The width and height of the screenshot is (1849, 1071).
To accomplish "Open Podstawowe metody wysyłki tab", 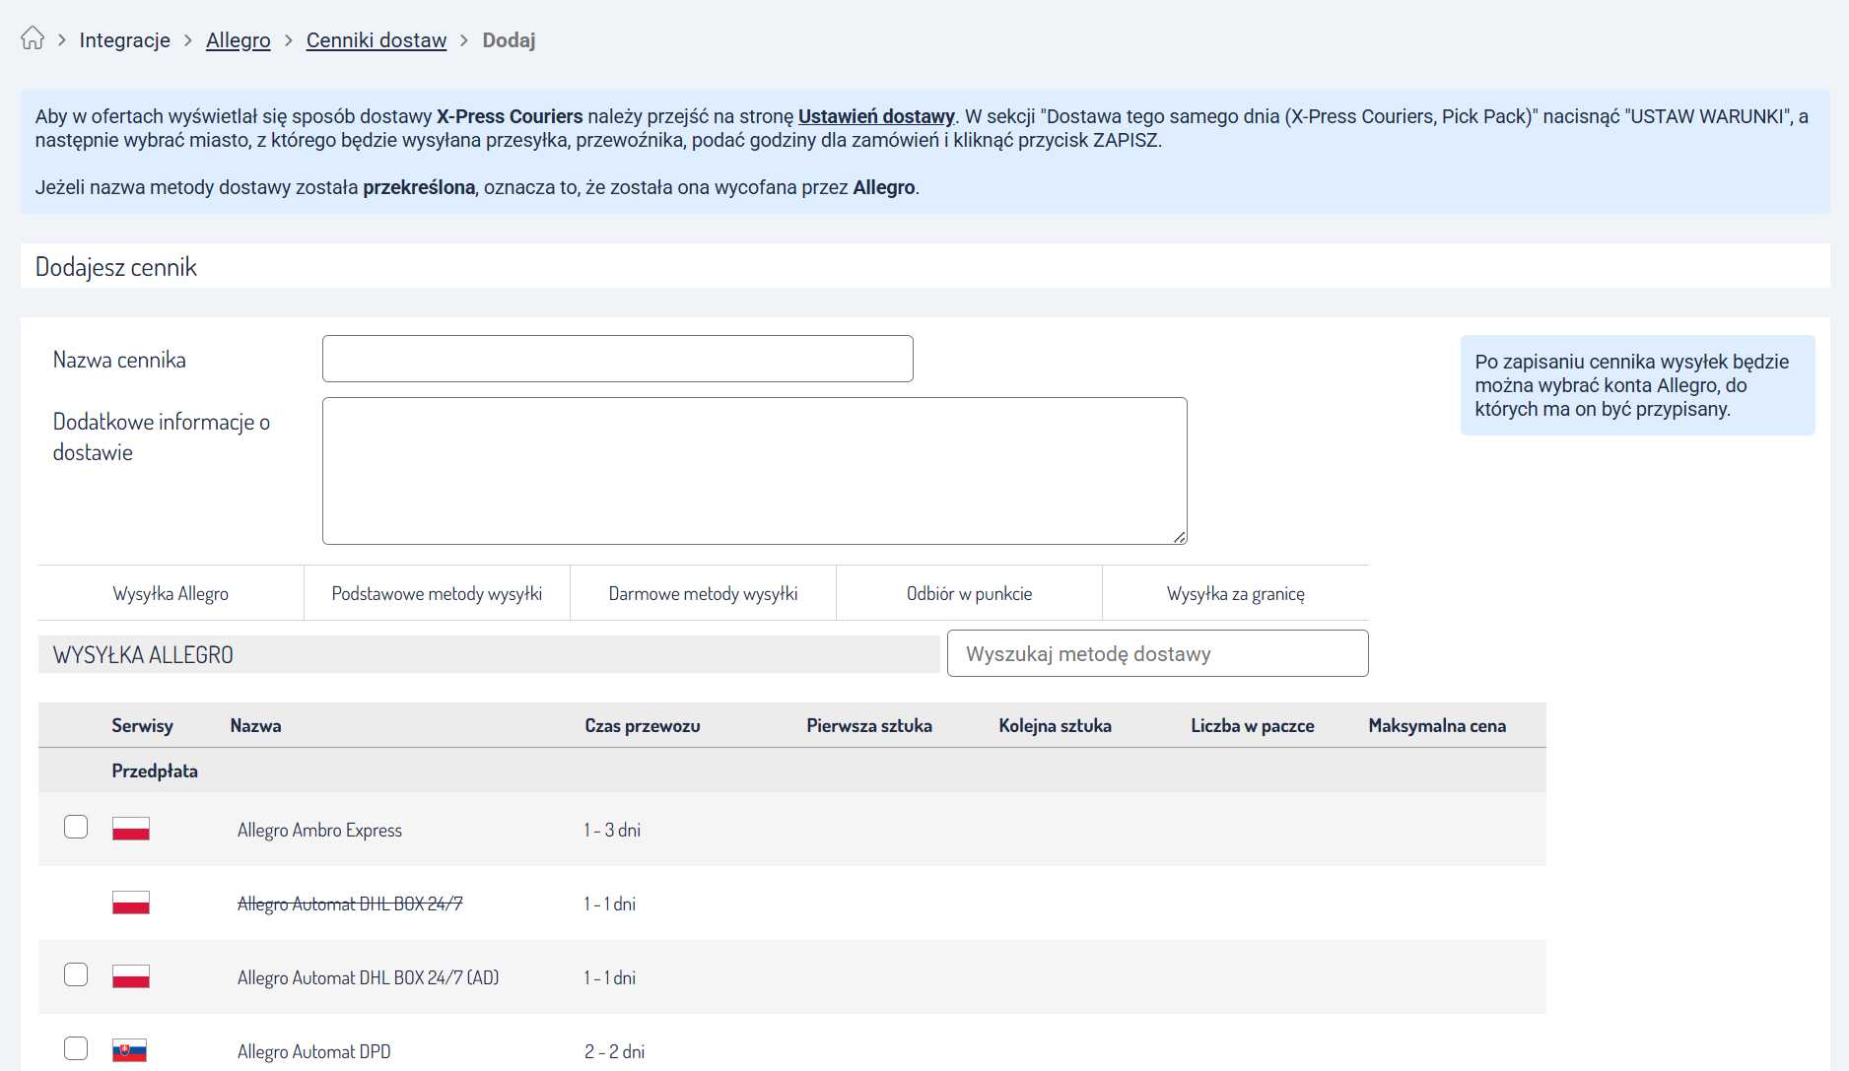I will (437, 593).
